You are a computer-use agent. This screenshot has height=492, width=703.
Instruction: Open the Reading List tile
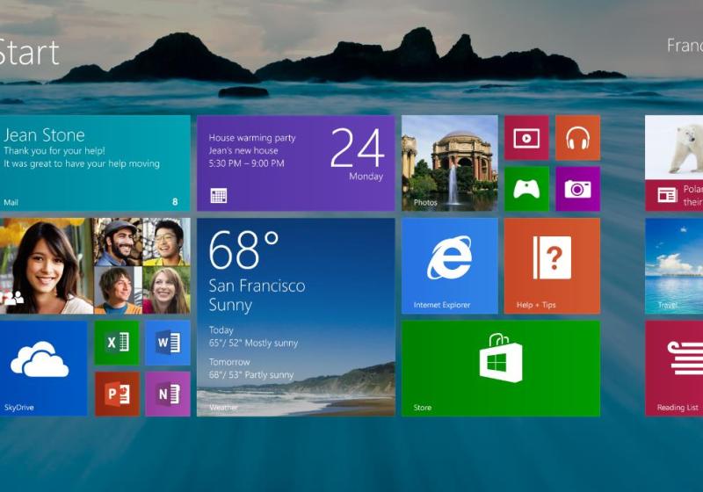[x=674, y=368]
